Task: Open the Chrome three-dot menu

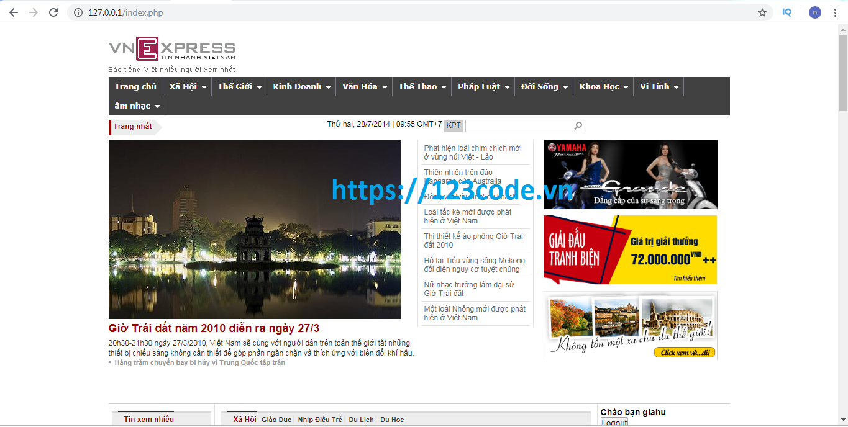Action: click(835, 12)
